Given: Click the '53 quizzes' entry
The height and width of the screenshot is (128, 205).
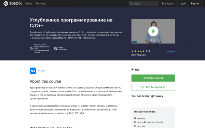Looking at the screenshot, I should click(139, 126).
